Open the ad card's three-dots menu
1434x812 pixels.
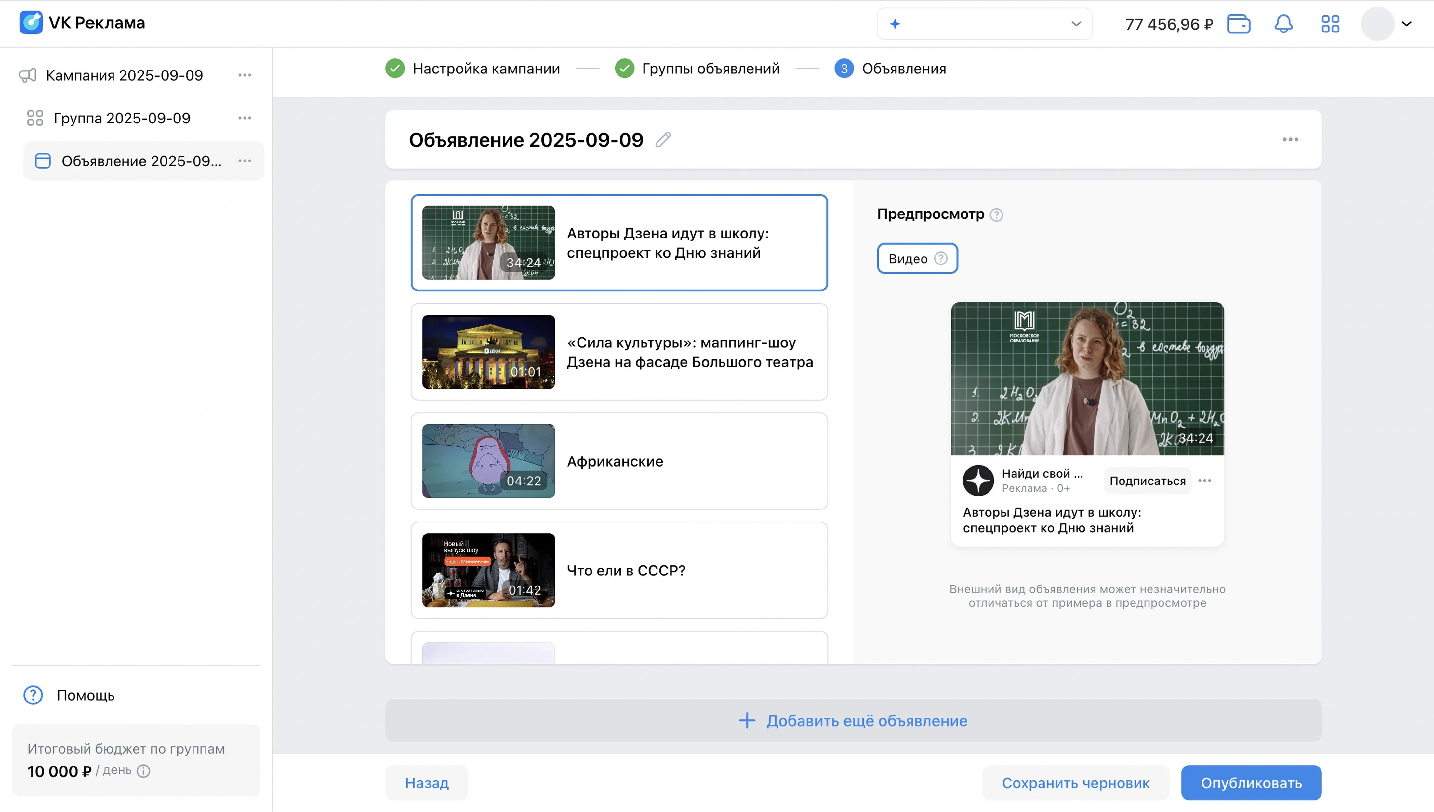pos(1290,139)
